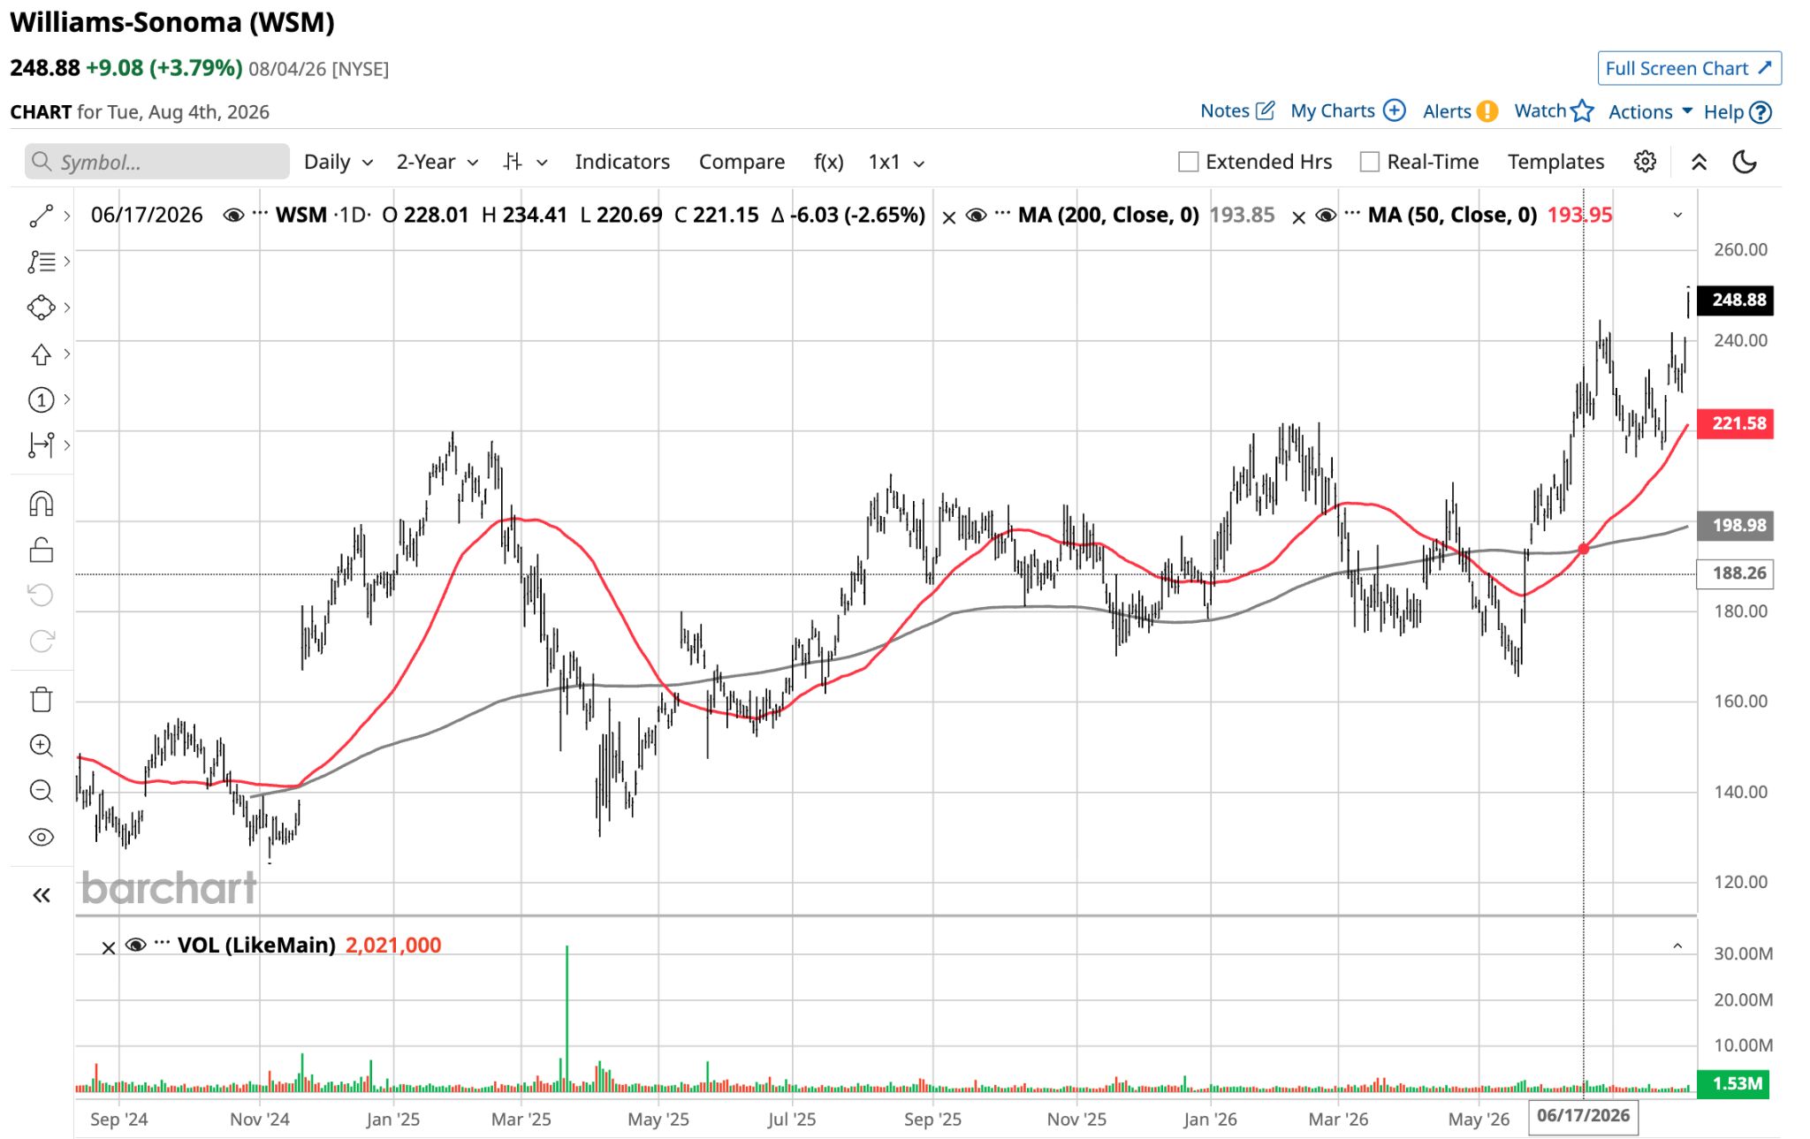The image size is (1810, 1139).
Task: Toggle the magnet snap tool
Action: click(x=41, y=504)
